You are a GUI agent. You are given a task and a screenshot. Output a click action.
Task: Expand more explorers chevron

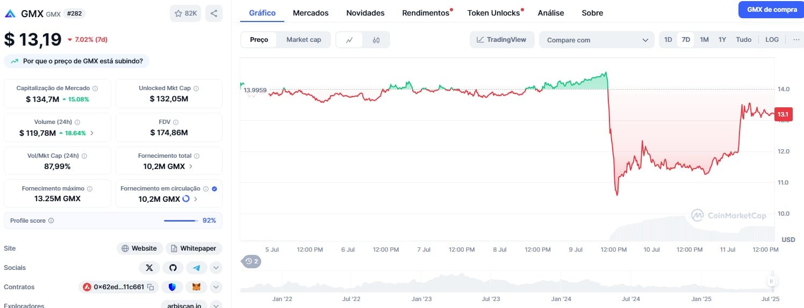point(216,305)
